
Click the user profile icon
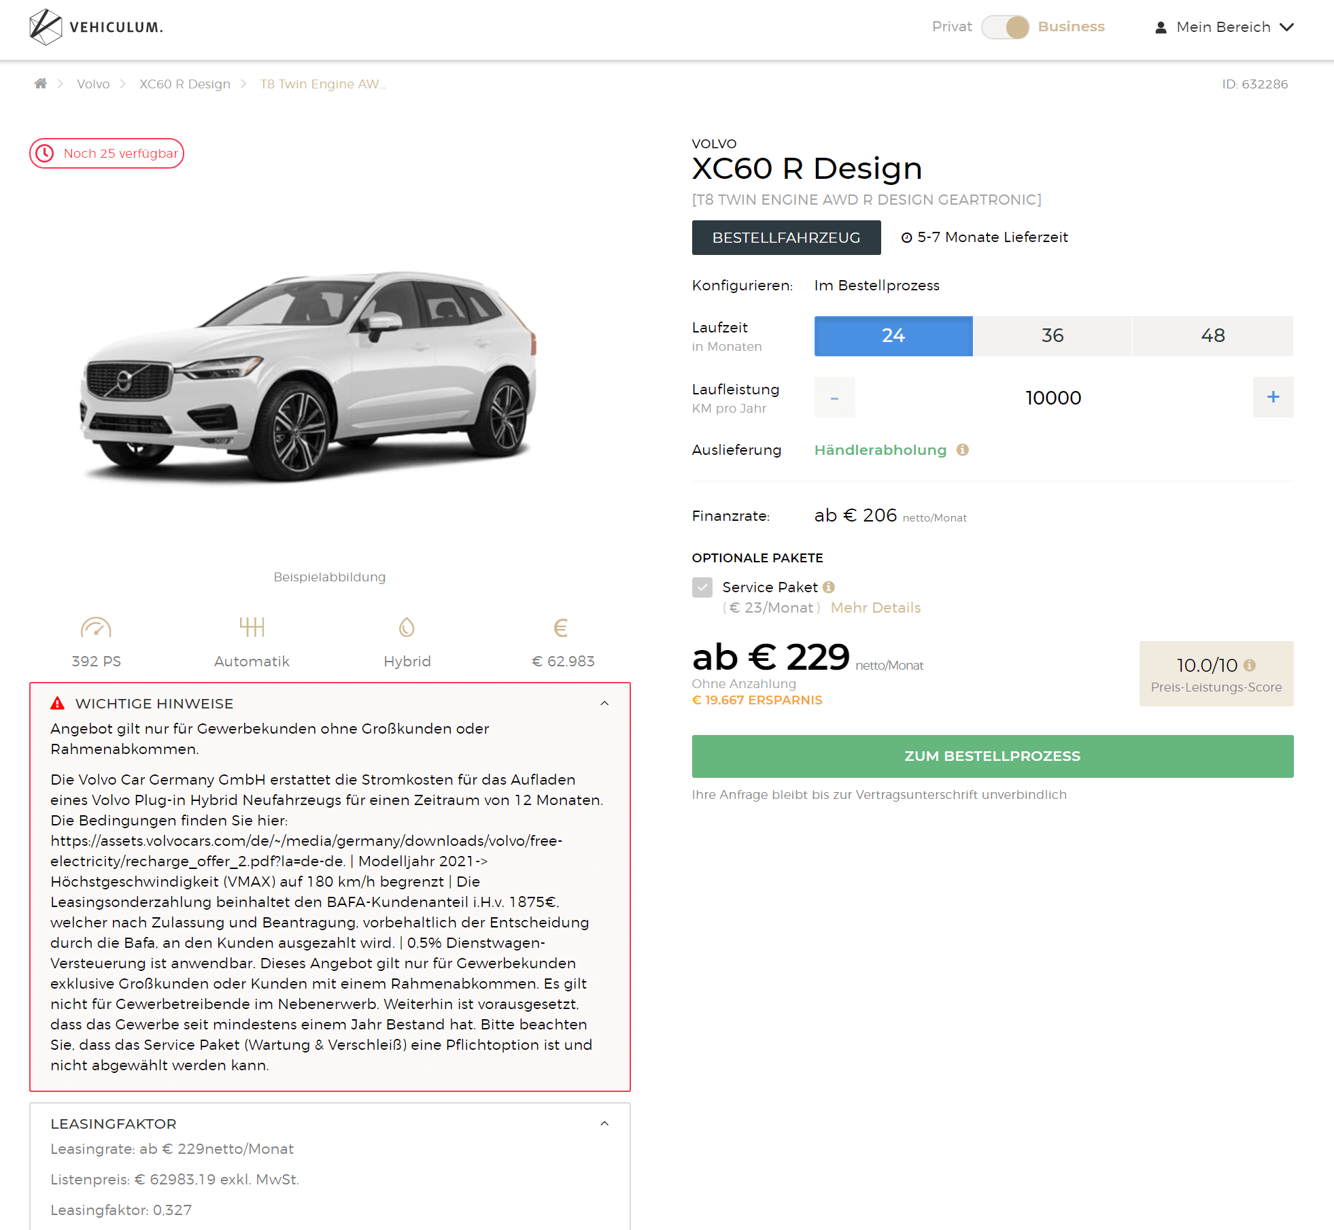tap(1161, 27)
